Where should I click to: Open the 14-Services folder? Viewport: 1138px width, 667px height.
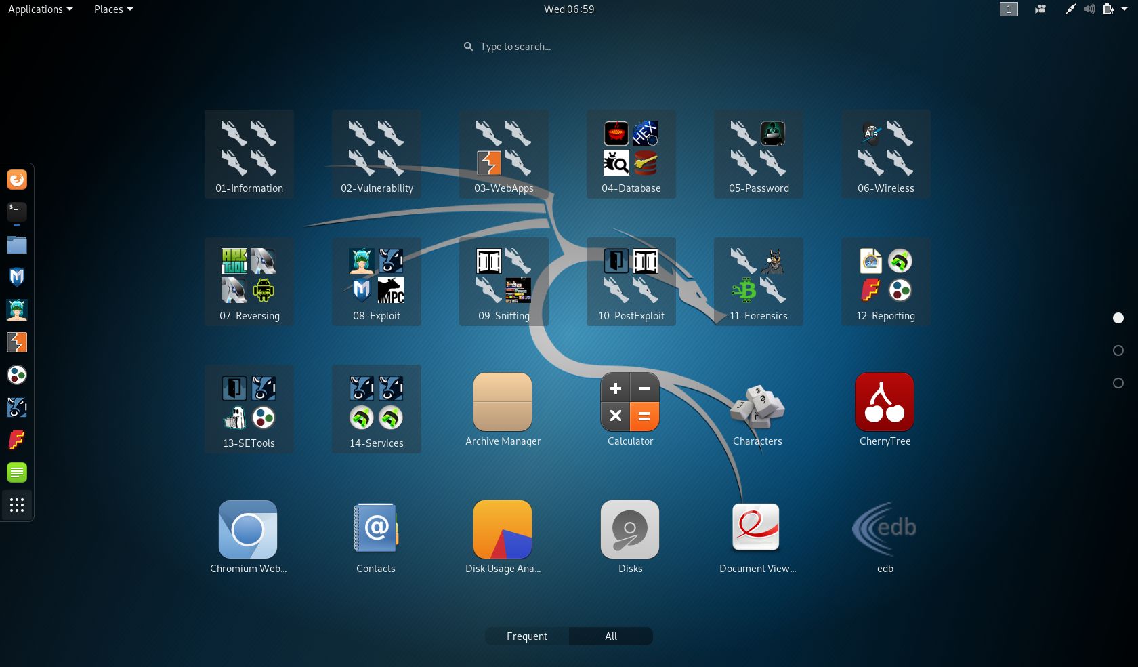[x=377, y=409]
